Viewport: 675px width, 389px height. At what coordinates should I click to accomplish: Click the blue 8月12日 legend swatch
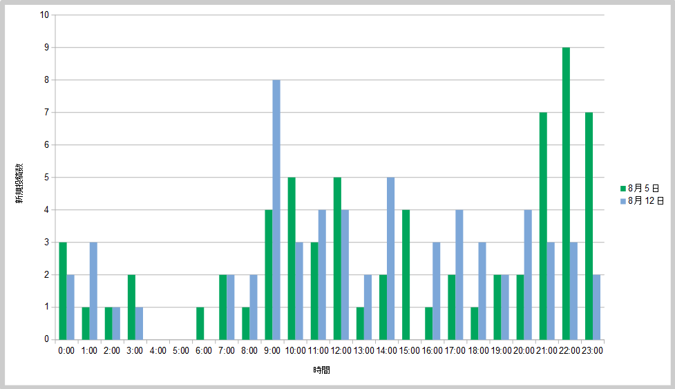pos(622,201)
